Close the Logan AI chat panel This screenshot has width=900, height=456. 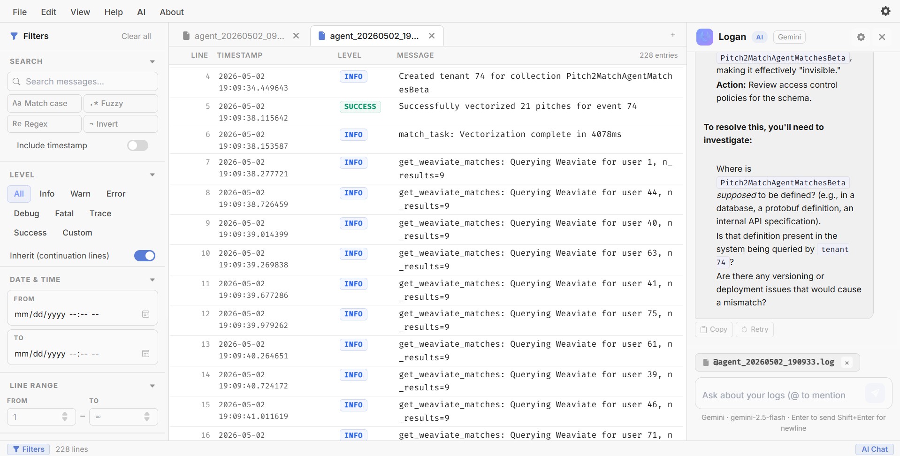[882, 37]
